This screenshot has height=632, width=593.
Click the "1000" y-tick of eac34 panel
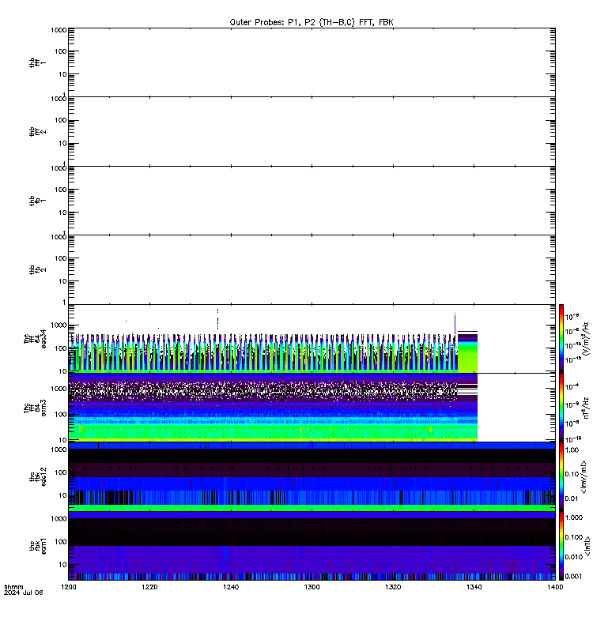(59, 325)
